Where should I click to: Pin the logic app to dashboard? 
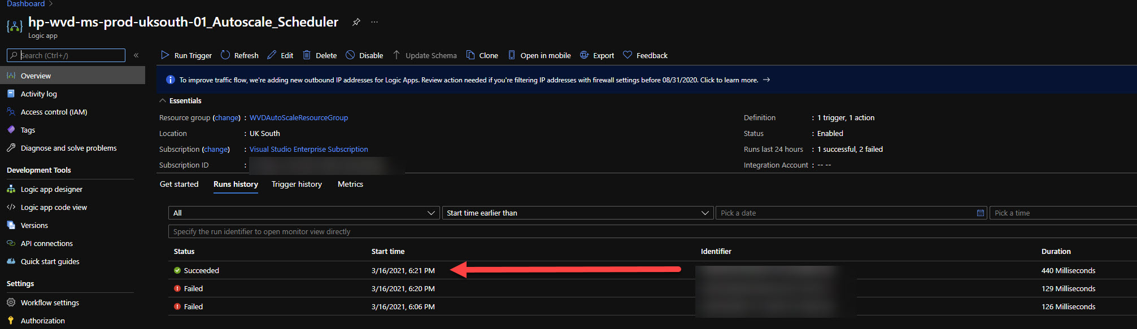(356, 22)
